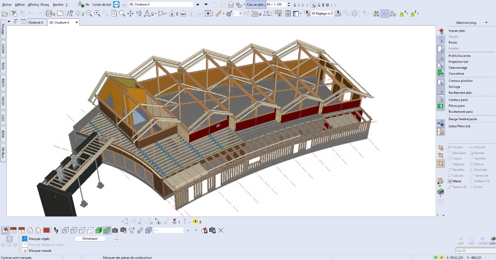Click the text size AA icon
Image resolution: width=496 pixels, height=260 pixels.
tap(70, 14)
